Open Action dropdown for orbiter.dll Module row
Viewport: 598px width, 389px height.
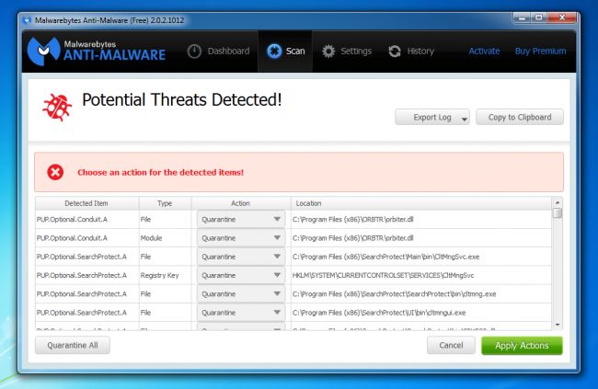click(241, 238)
